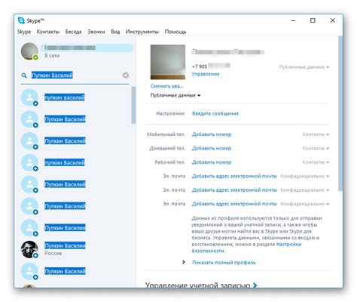Add a number for Домашний тел.
Image resolution: width=357 pixels, height=302 pixels.
tap(212, 148)
